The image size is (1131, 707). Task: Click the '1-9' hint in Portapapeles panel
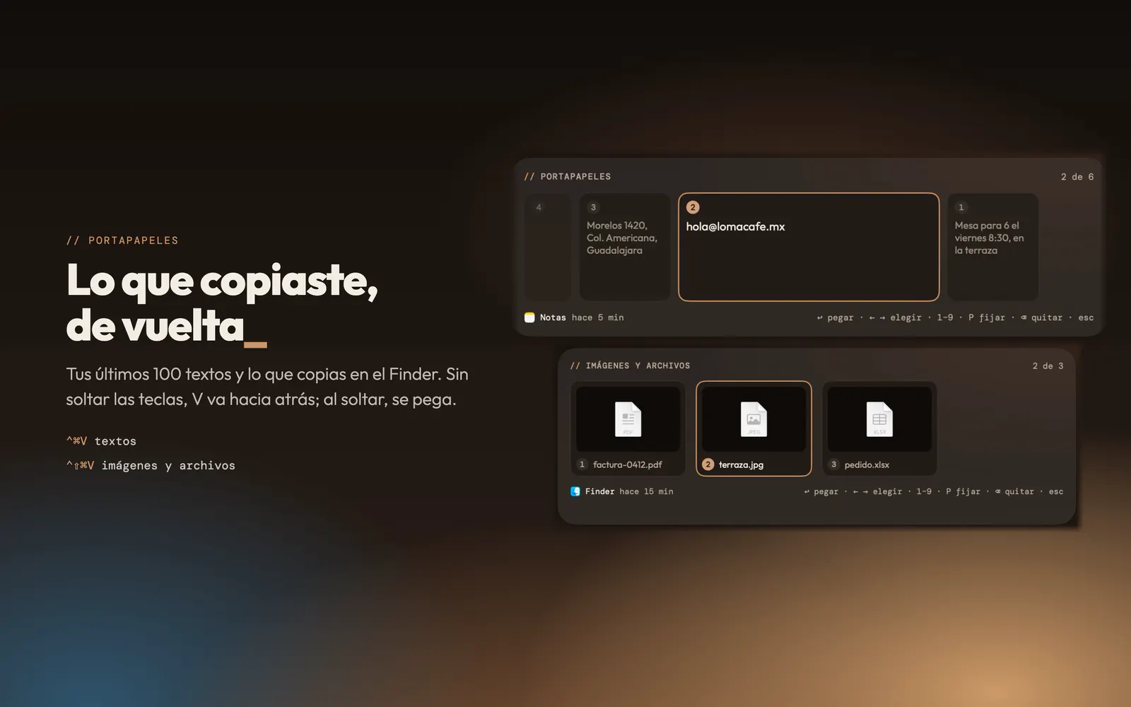coord(945,318)
